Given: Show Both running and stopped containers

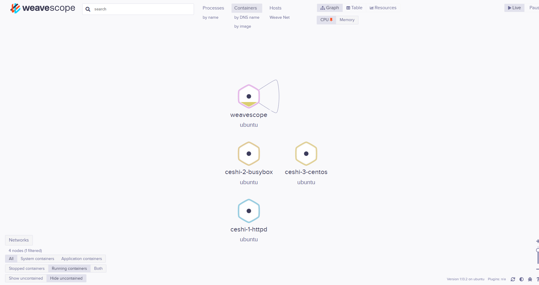Looking at the screenshot, I should tap(98, 269).
